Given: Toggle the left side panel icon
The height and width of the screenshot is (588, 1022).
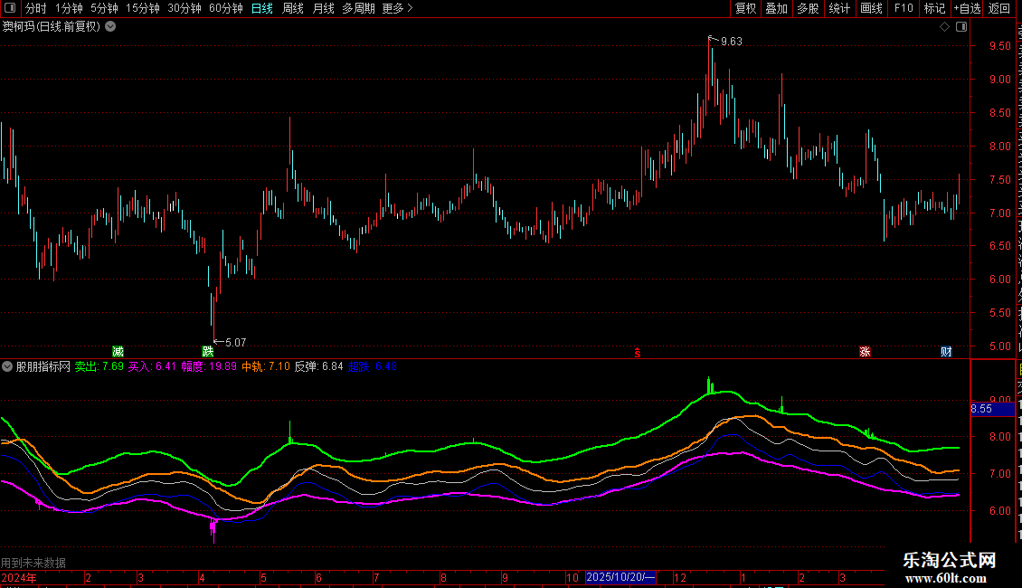Looking at the screenshot, I should 10,8.
